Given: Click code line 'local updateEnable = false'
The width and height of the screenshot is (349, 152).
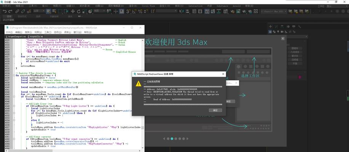Looking at the screenshot, I should pyautogui.click(x=38, y=78).
